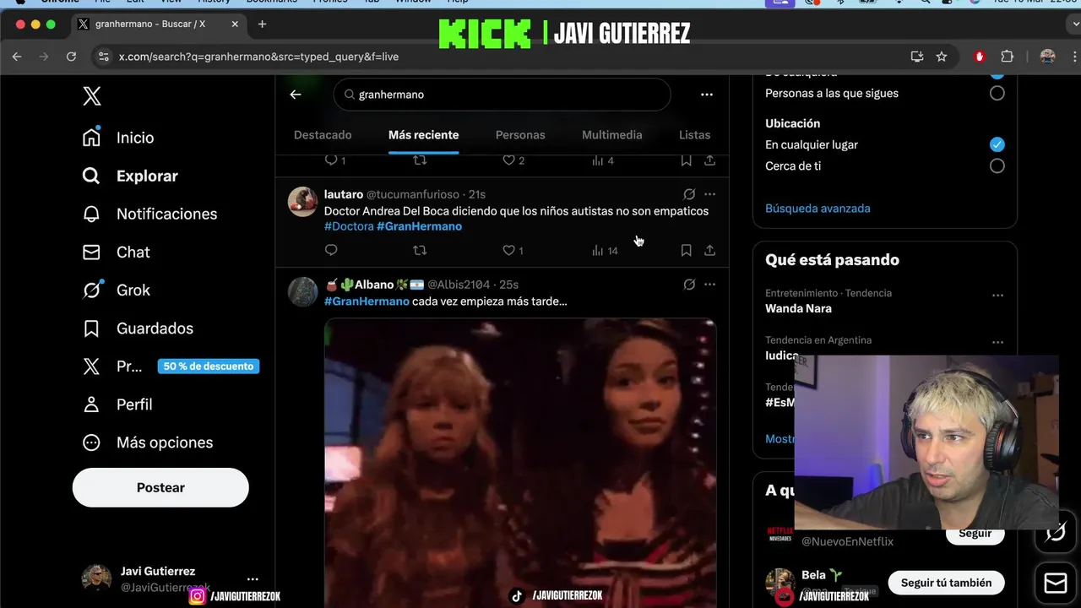This screenshot has width=1081, height=608.
Task: Switch to Multimedia tab
Action: point(612,135)
